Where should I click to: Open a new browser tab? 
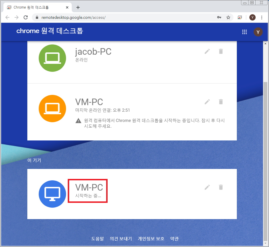(x=78, y=7)
